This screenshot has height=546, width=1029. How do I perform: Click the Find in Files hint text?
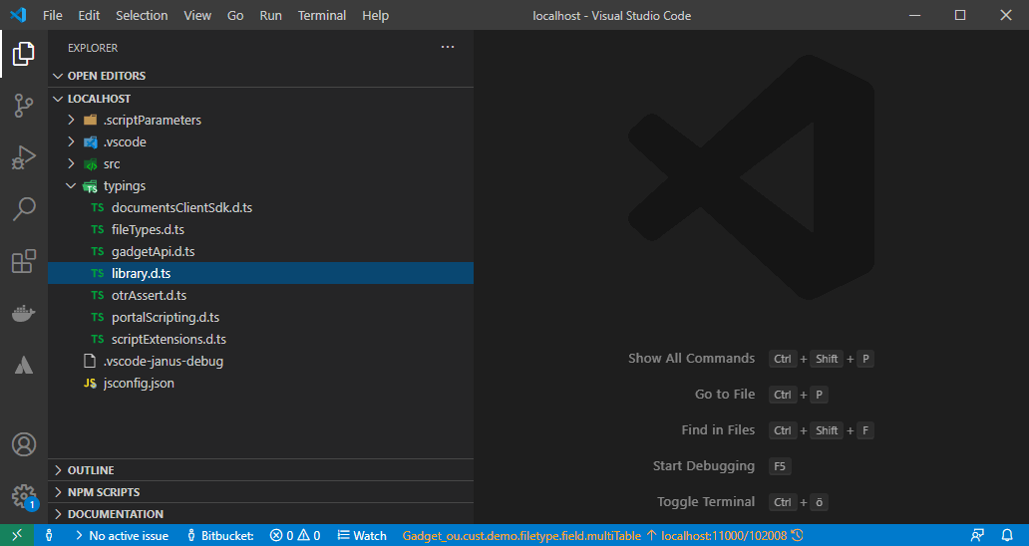pyautogui.click(x=718, y=430)
